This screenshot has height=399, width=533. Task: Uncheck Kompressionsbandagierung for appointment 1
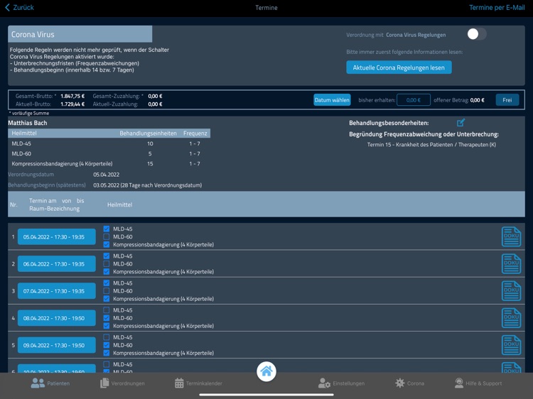pyautogui.click(x=107, y=244)
